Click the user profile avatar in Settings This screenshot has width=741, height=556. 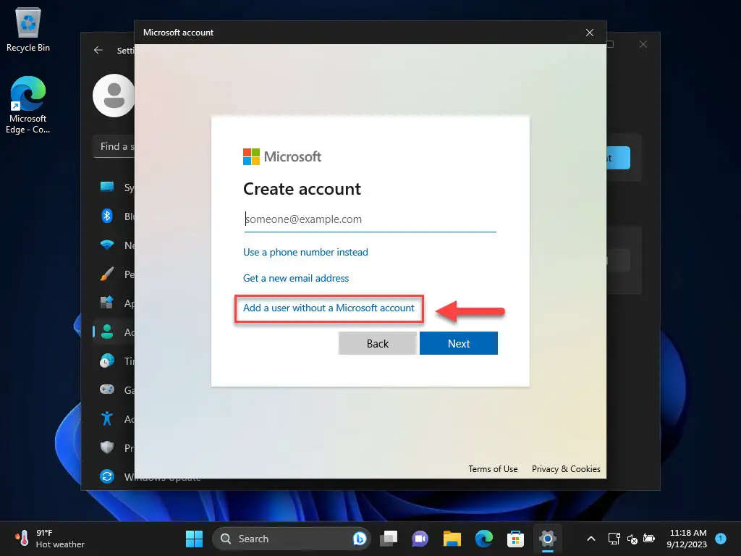pyautogui.click(x=114, y=96)
